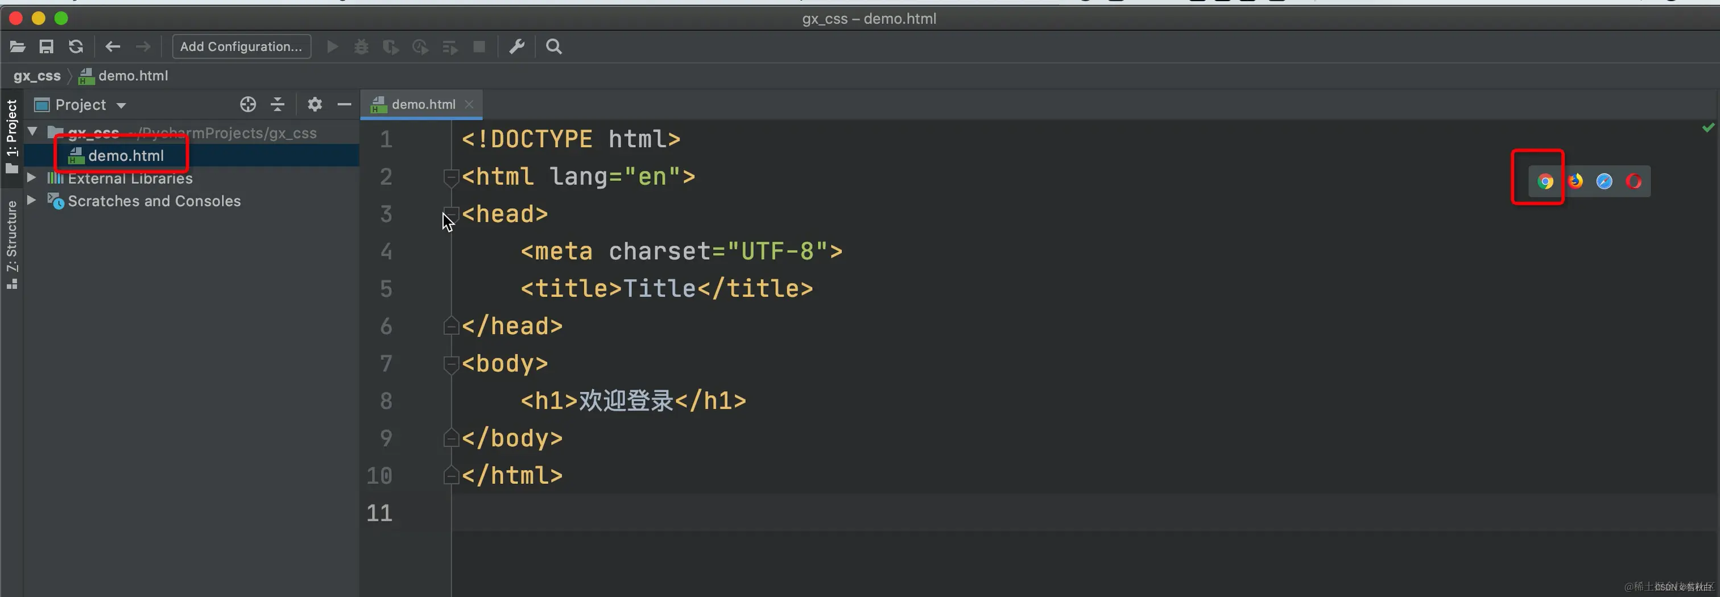Screen dimensions: 1720x597
Task: Click the macOS green zoom button
Action: point(61,18)
